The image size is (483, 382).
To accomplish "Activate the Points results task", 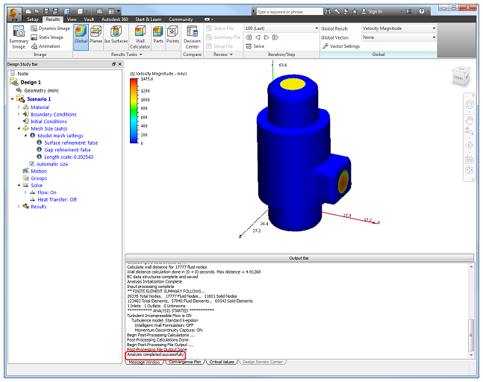I will coord(172,34).
